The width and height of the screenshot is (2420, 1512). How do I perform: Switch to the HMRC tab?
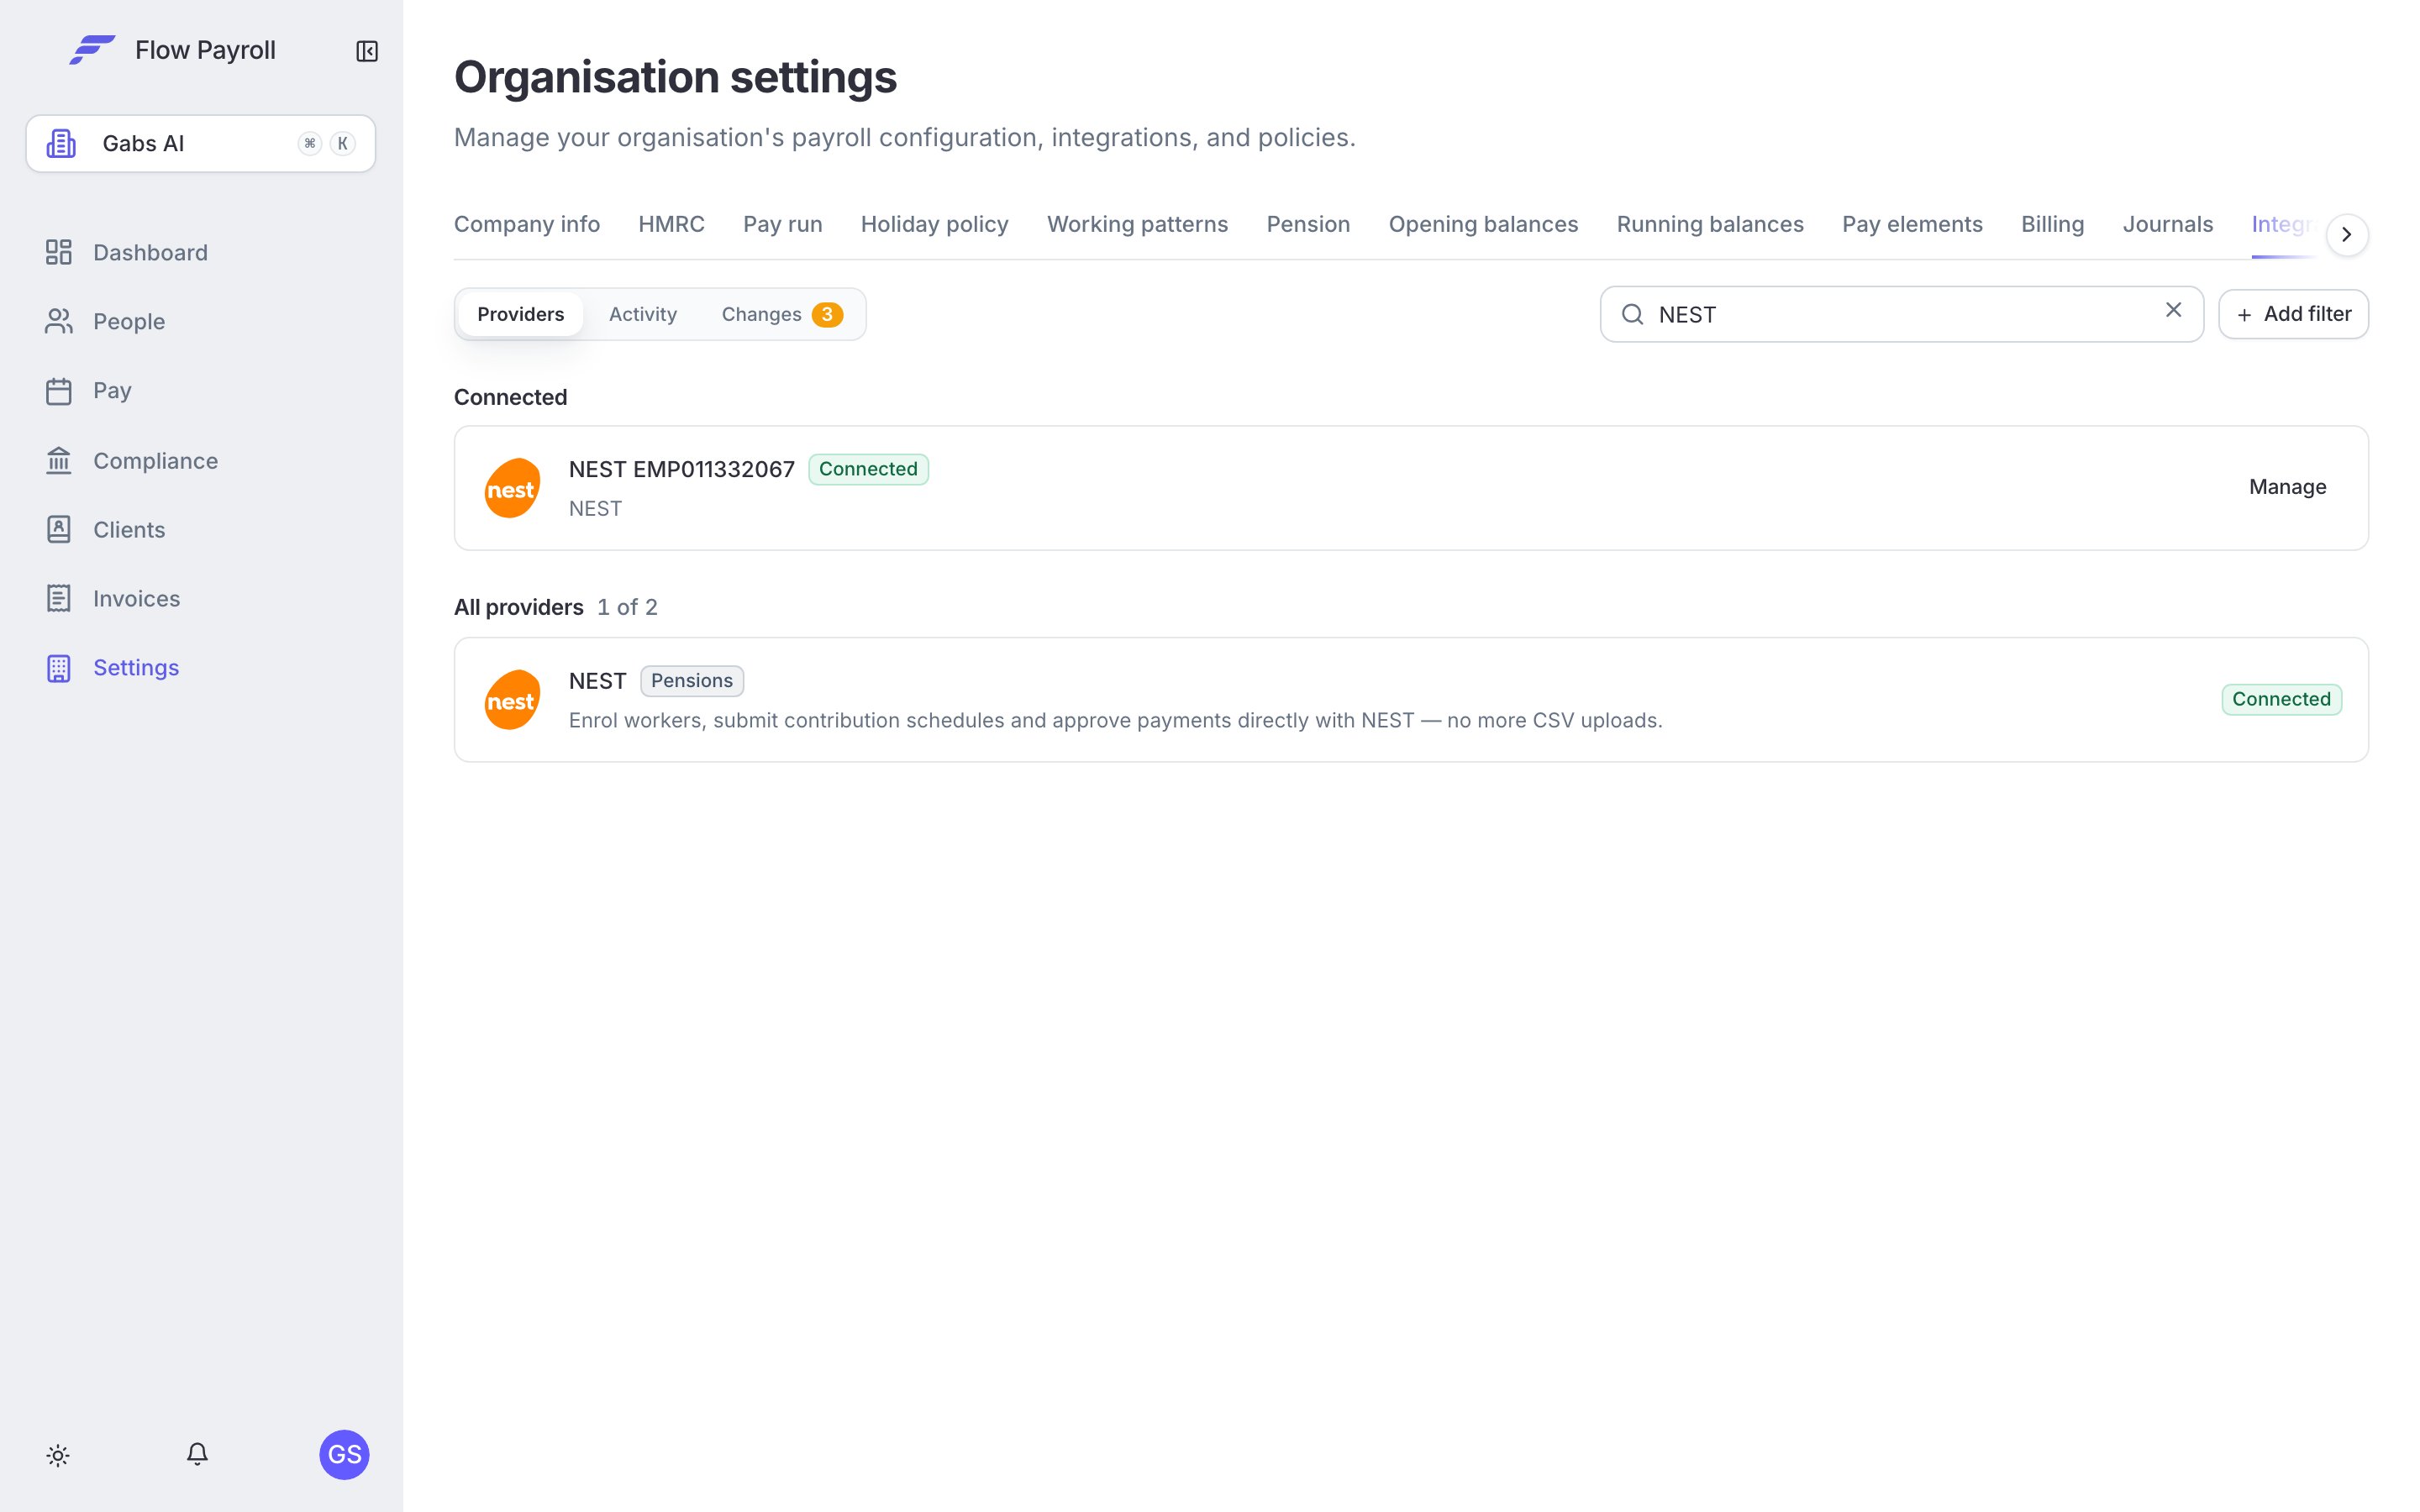[671, 224]
